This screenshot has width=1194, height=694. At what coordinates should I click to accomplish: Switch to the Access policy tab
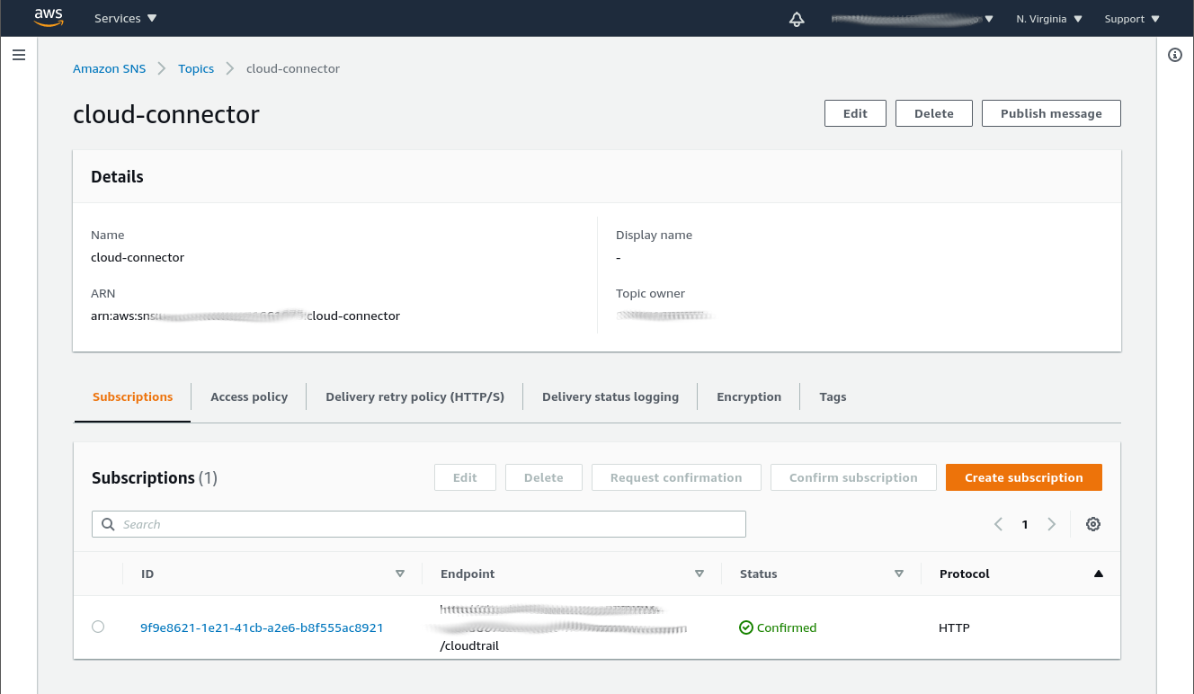point(249,396)
